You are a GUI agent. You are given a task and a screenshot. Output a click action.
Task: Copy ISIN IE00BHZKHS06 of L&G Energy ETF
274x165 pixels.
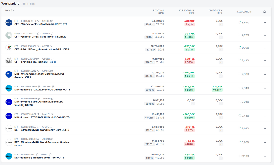click(38, 46)
